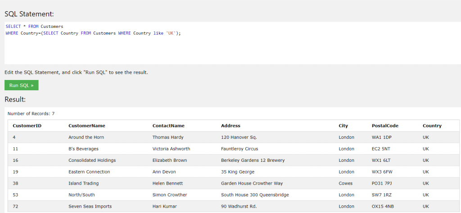Click the CustomerName column header

point(87,125)
